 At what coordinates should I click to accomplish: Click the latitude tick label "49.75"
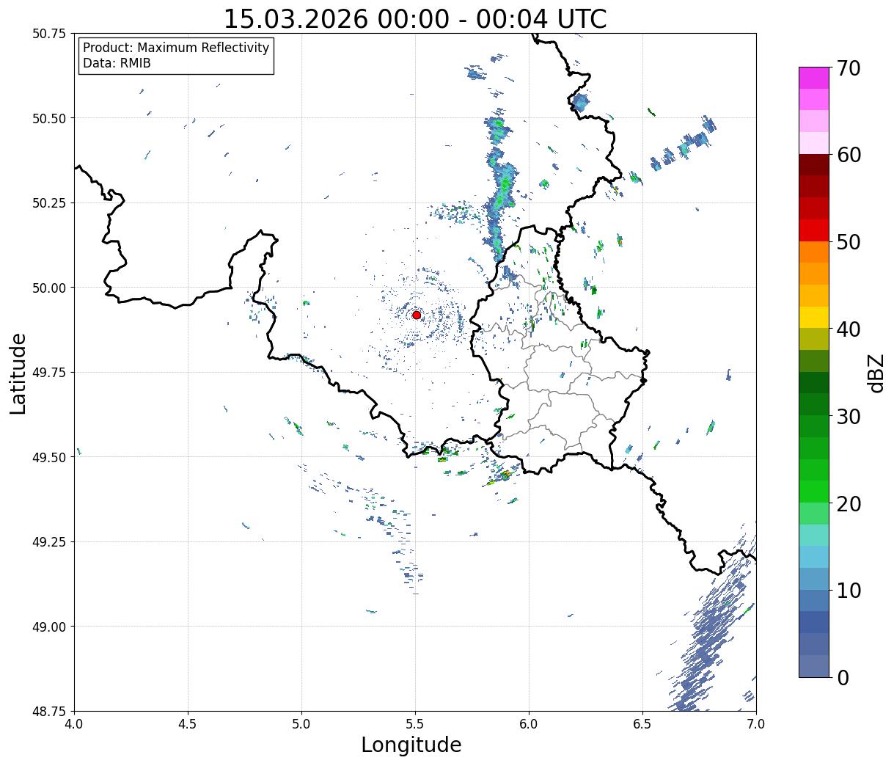point(49,373)
